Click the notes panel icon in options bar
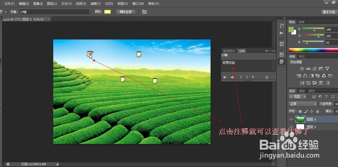The height and width of the screenshot is (167, 338). [144, 12]
